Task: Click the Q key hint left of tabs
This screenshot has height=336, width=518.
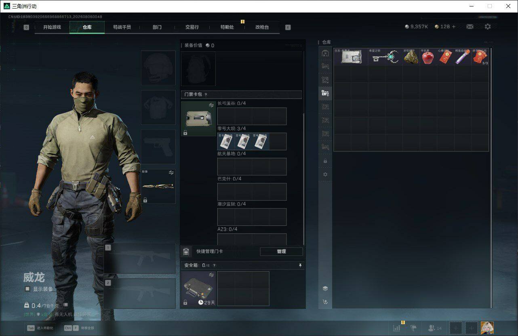Action: coord(26,27)
